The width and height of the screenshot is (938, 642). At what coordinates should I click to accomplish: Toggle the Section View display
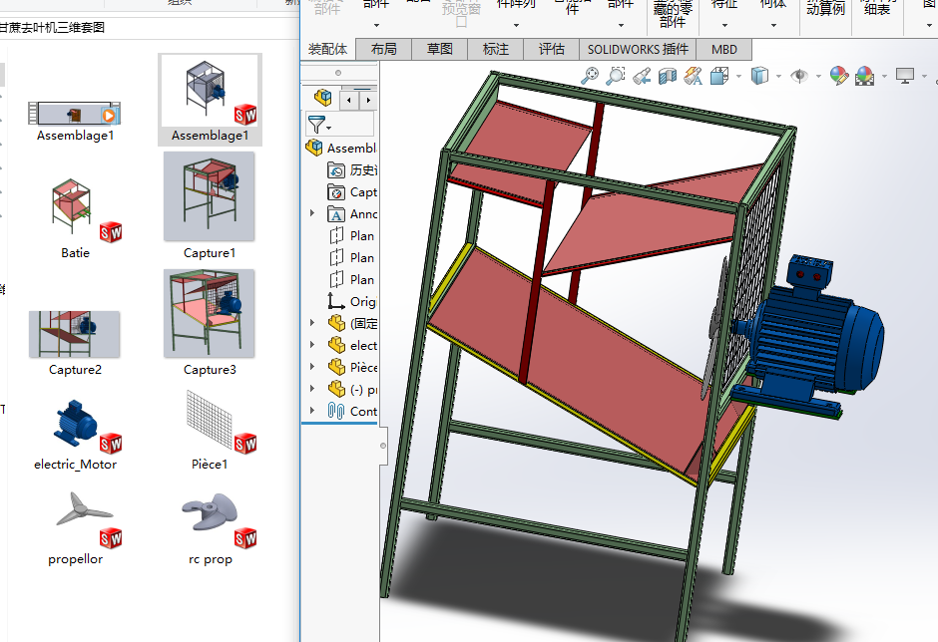(667, 76)
